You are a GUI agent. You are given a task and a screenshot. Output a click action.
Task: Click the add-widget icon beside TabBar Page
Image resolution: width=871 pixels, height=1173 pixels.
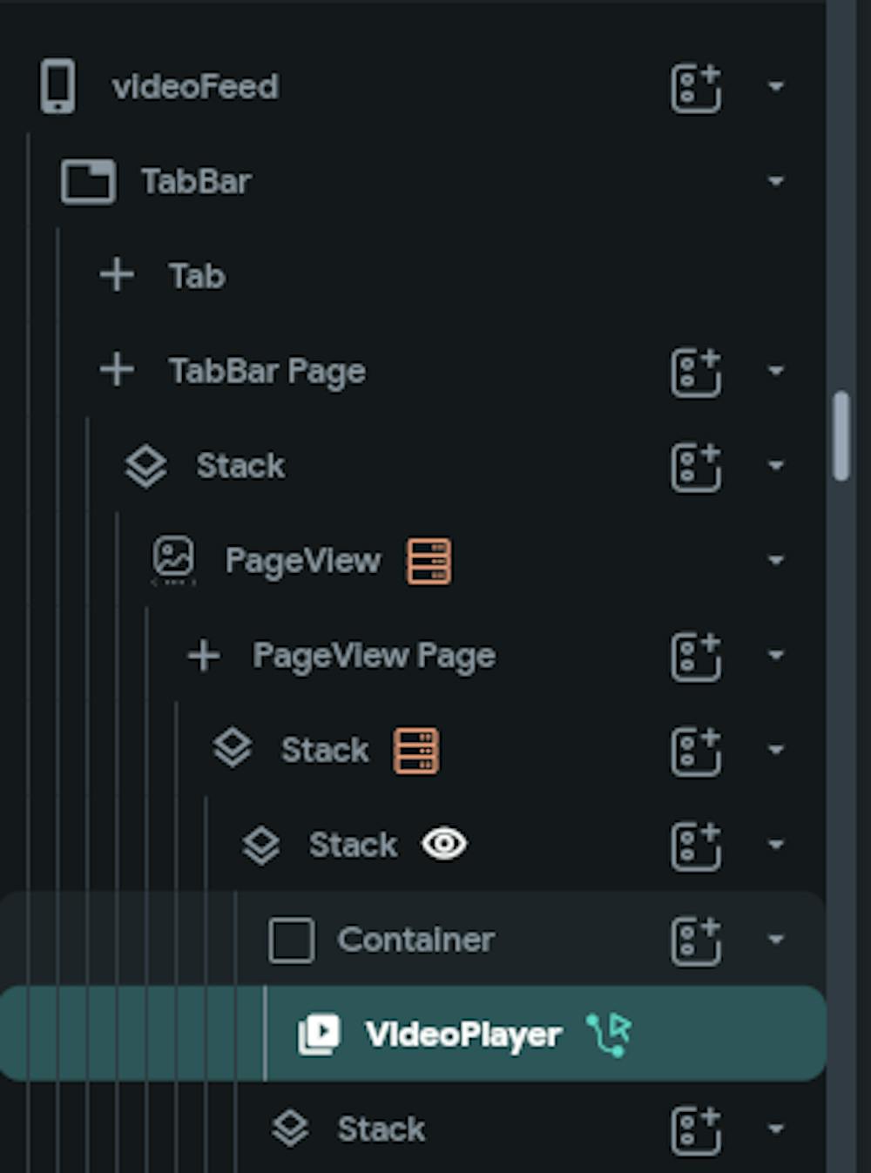point(695,372)
